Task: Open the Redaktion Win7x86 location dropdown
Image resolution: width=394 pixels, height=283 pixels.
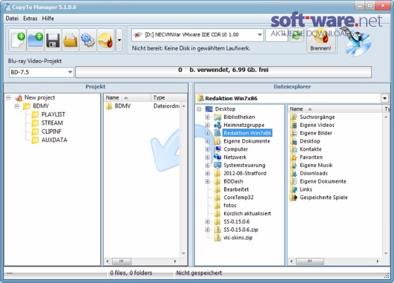Action: click(385, 98)
